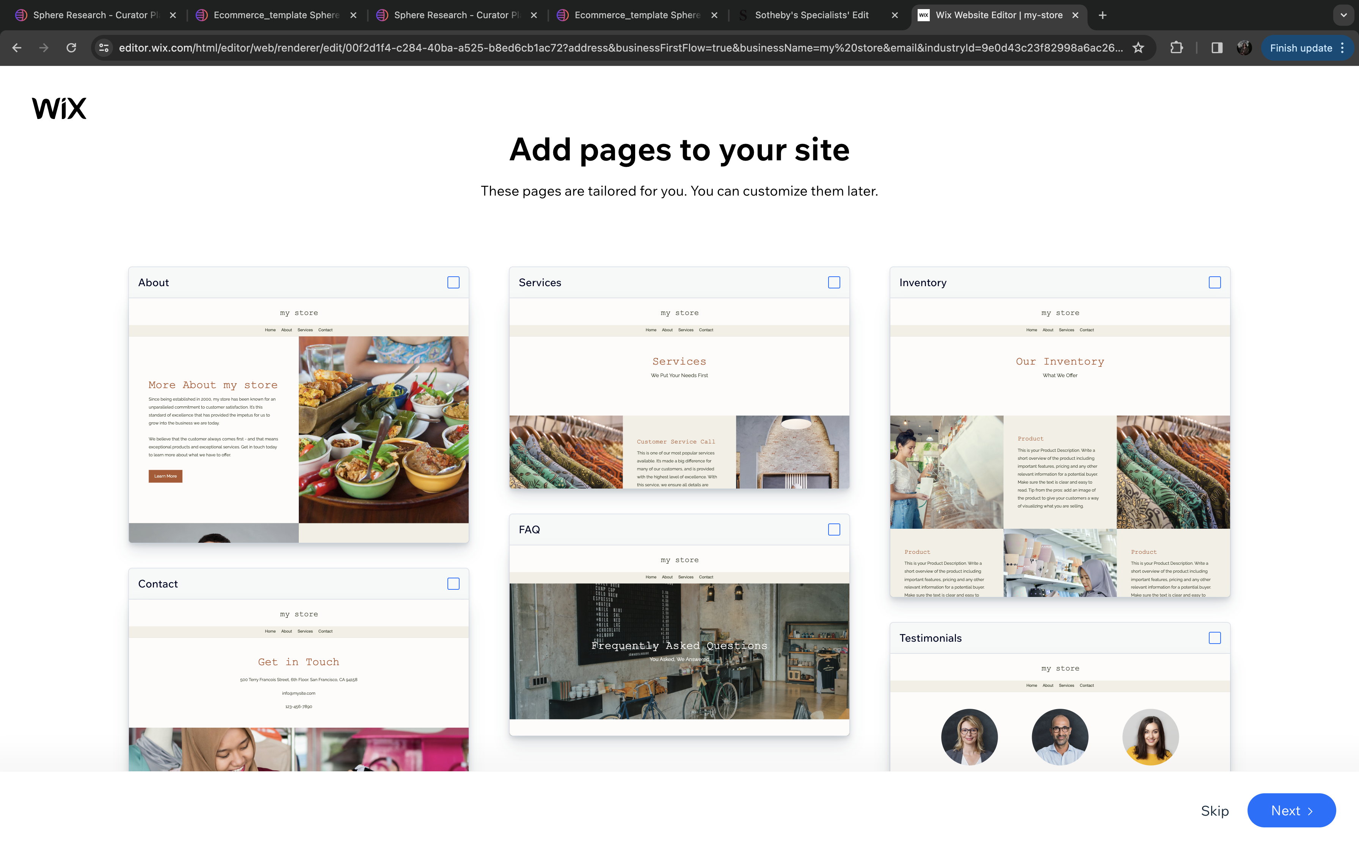Bookmark this page with star icon
The image size is (1359, 849).
click(x=1138, y=48)
